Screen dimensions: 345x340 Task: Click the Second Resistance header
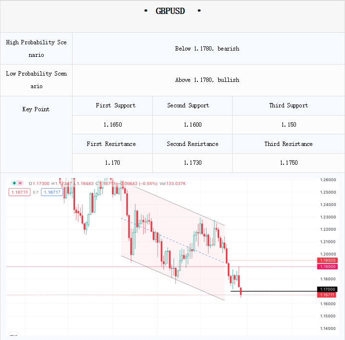point(193,144)
